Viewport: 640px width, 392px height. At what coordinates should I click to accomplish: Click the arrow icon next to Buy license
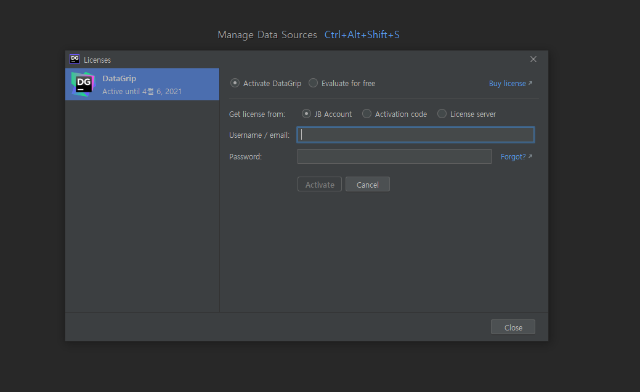[x=530, y=83]
